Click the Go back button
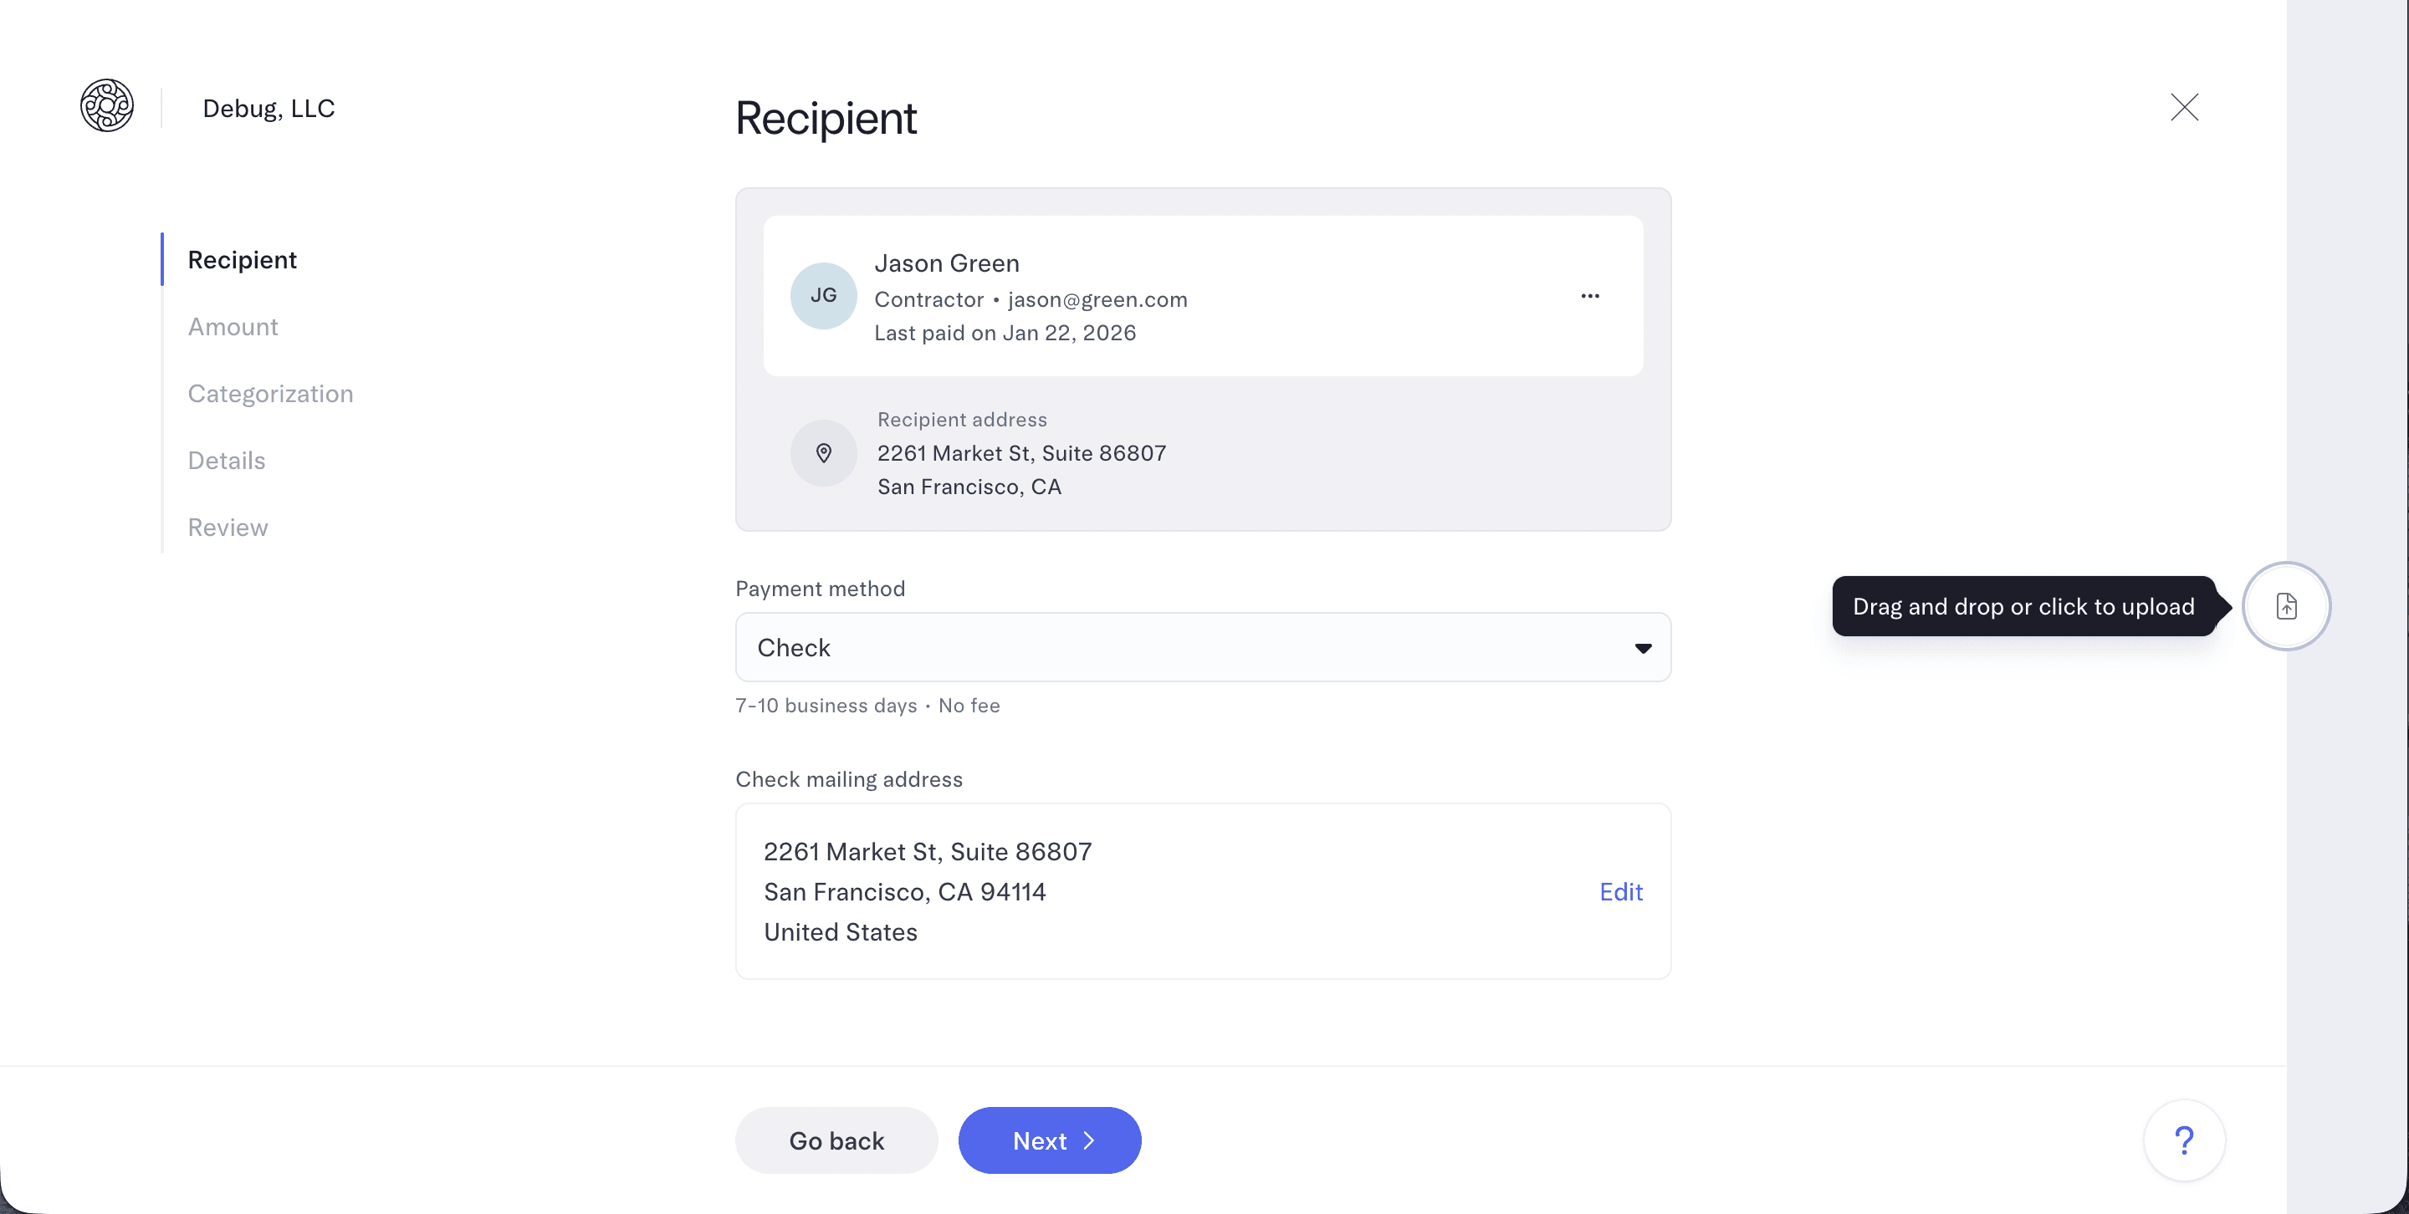The image size is (2409, 1214). [x=836, y=1140]
